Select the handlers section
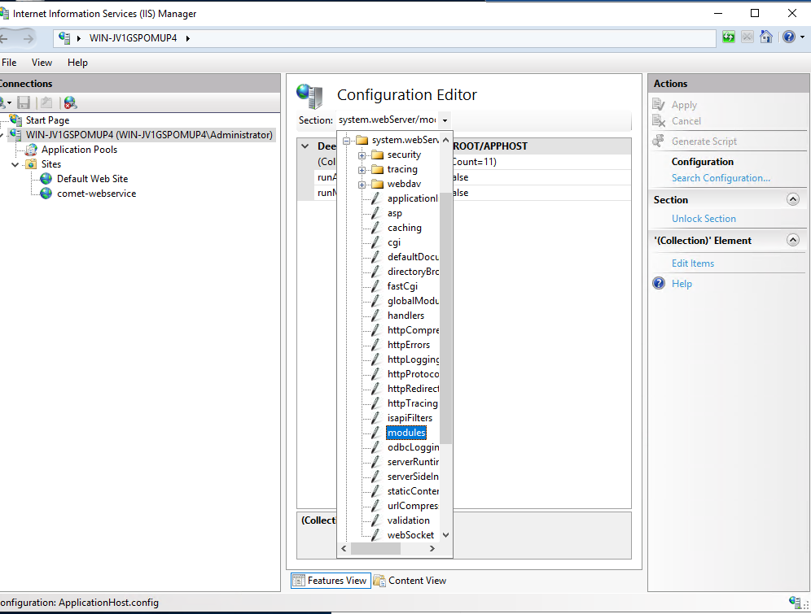 tap(405, 316)
